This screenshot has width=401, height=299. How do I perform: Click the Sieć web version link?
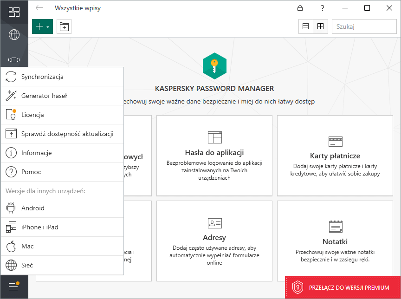(62, 265)
